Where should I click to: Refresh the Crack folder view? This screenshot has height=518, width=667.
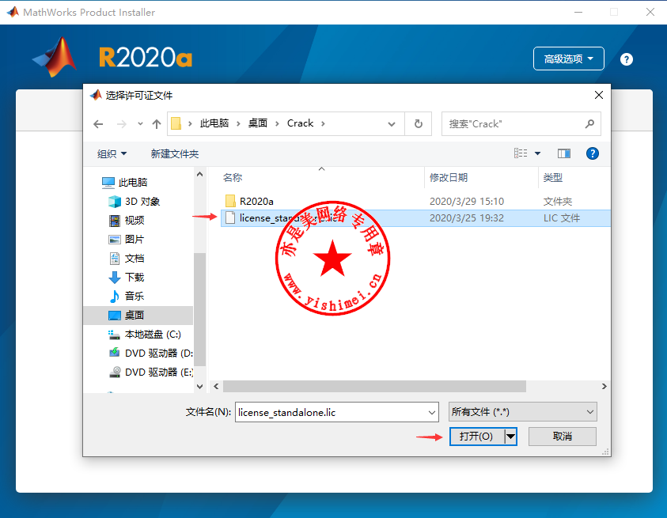pos(418,123)
